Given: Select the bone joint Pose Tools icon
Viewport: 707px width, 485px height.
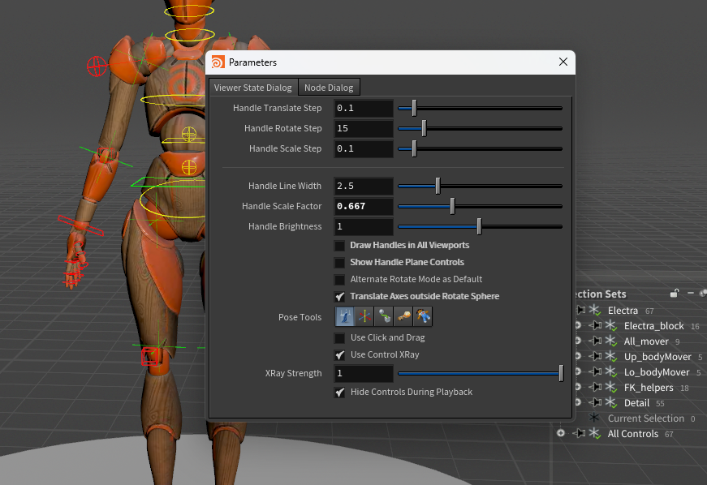Looking at the screenshot, I should pyautogui.click(x=403, y=316).
